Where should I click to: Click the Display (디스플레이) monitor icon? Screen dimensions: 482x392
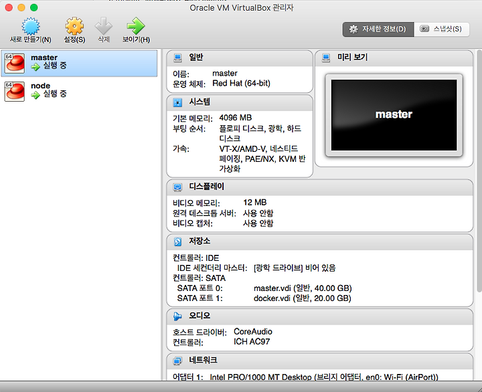(x=177, y=187)
